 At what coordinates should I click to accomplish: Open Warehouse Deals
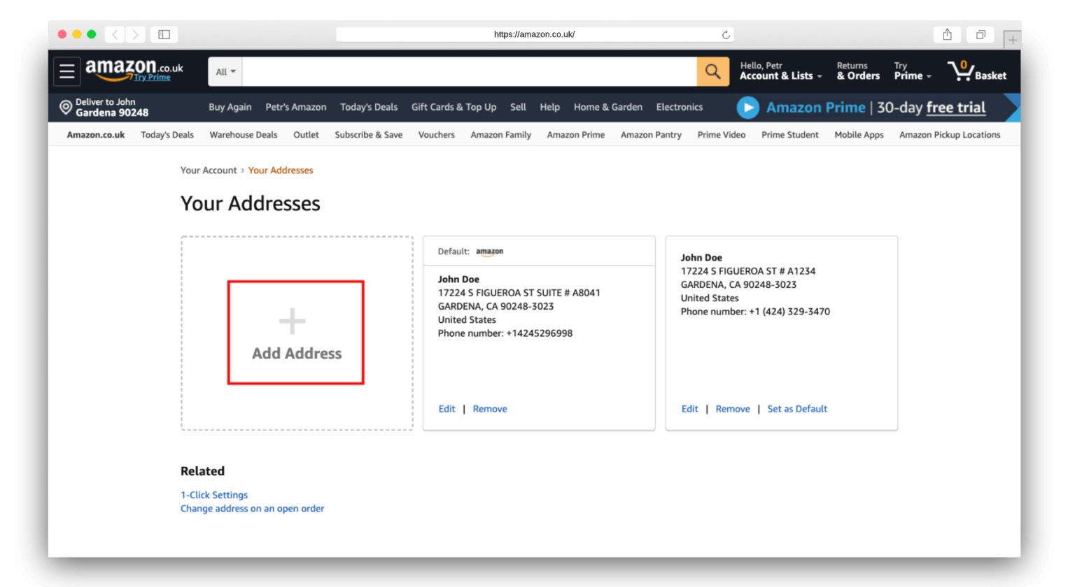244,135
